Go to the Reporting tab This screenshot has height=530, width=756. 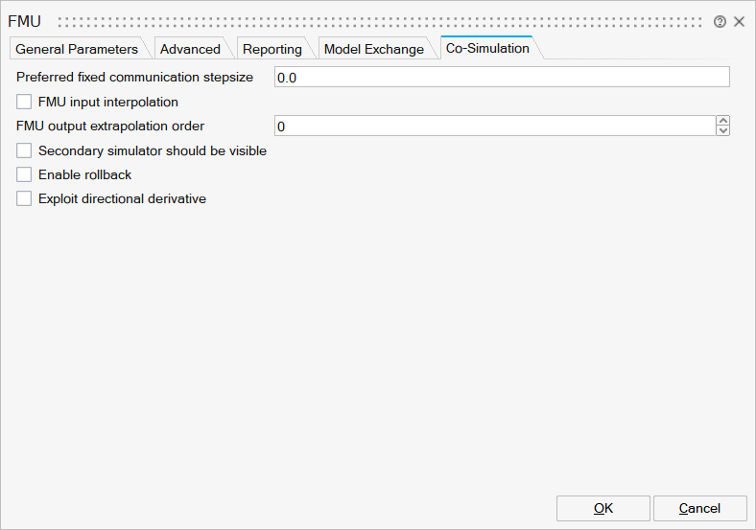point(272,49)
